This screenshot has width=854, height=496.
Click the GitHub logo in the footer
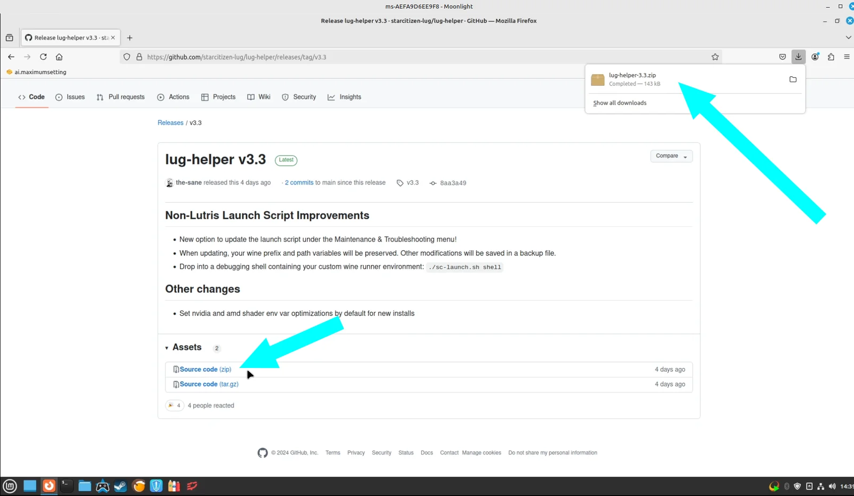coord(263,453)
